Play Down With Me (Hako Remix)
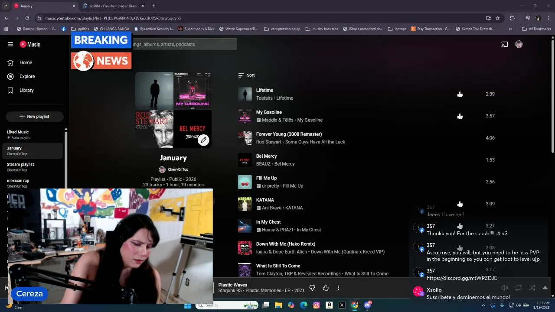The width and height of the screenshot is (555, 312). (286, 244)
